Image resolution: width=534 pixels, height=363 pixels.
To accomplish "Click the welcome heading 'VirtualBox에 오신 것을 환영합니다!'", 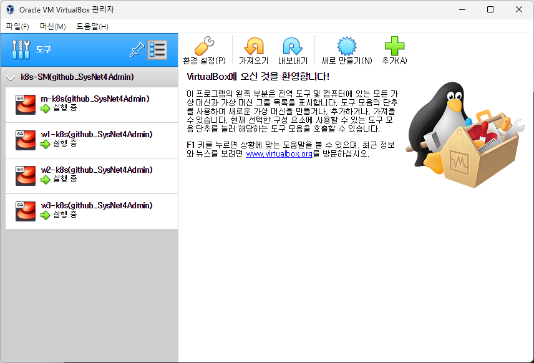I will tap(258, 77).
